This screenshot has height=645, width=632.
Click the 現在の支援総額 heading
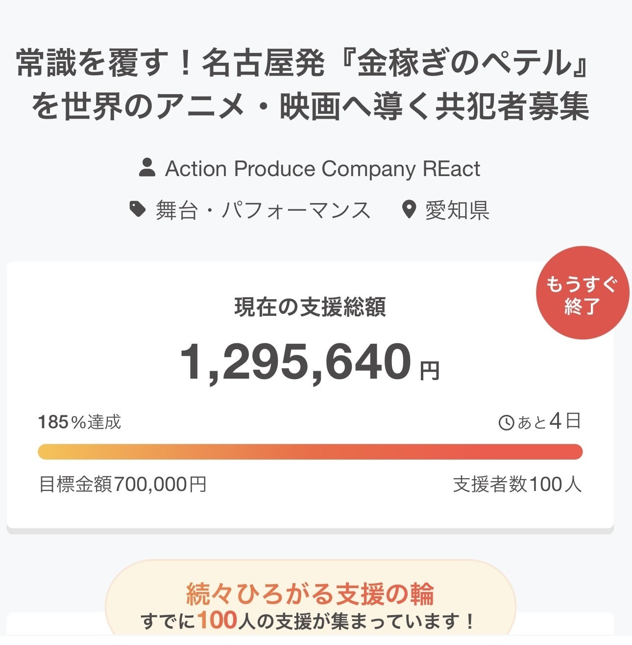coord(310,308)
